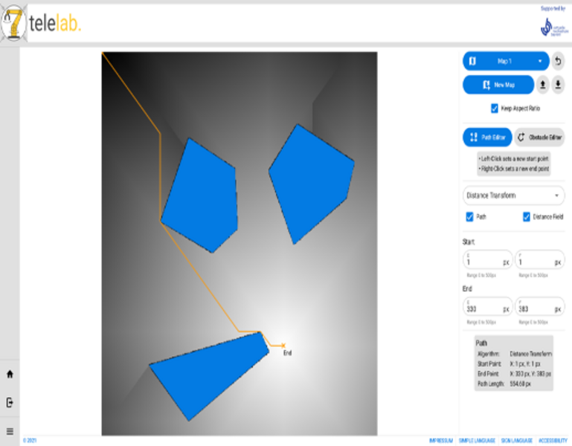Switch to the Path Editor tab

tap(487, 138)
